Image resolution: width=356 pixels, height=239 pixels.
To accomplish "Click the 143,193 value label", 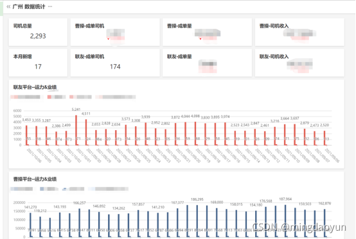I will [60, 206].
